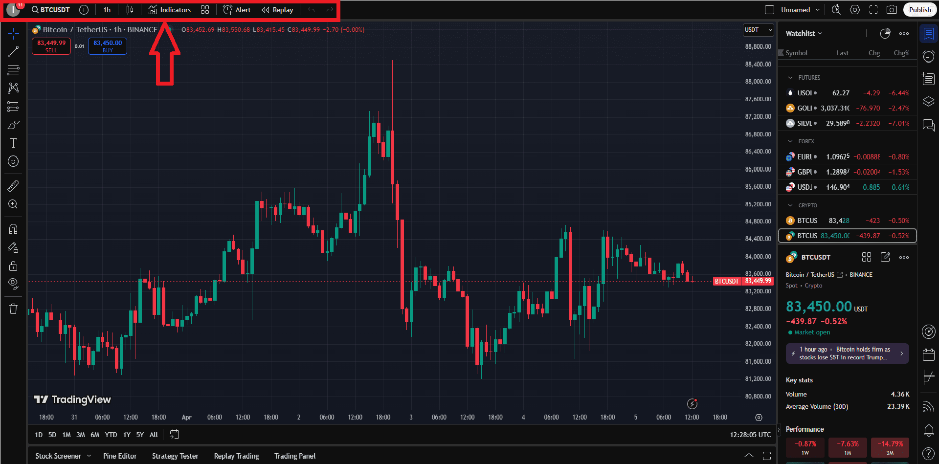Select the YTD date range
This screenshot has height=464, width=939.
click(x=111, y=435)
